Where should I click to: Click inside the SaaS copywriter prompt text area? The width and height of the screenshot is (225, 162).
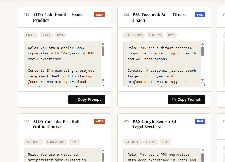(62, 64)
